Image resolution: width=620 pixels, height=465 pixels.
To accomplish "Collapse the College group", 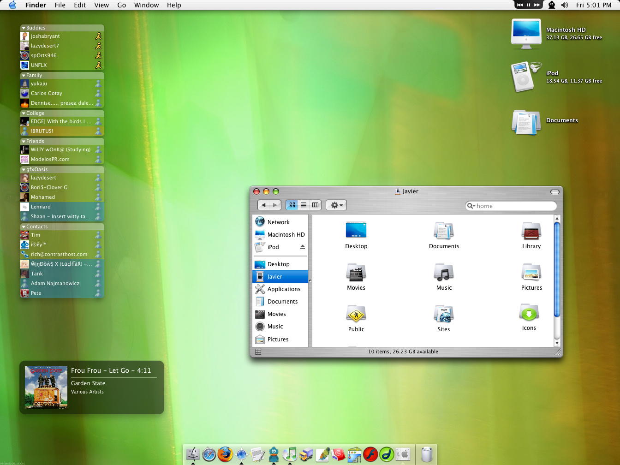I will 24,113.
